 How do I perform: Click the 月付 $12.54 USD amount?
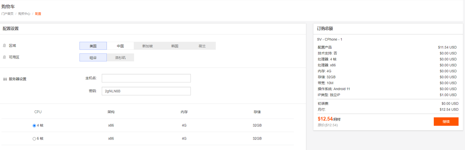coord(448,109)
